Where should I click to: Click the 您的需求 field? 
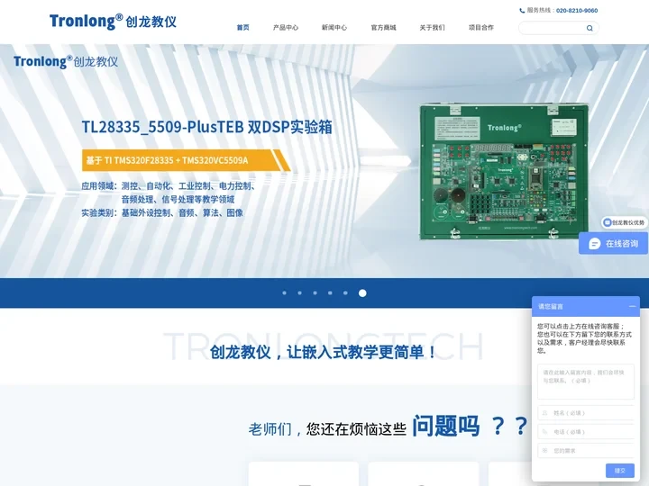point(586,451)
